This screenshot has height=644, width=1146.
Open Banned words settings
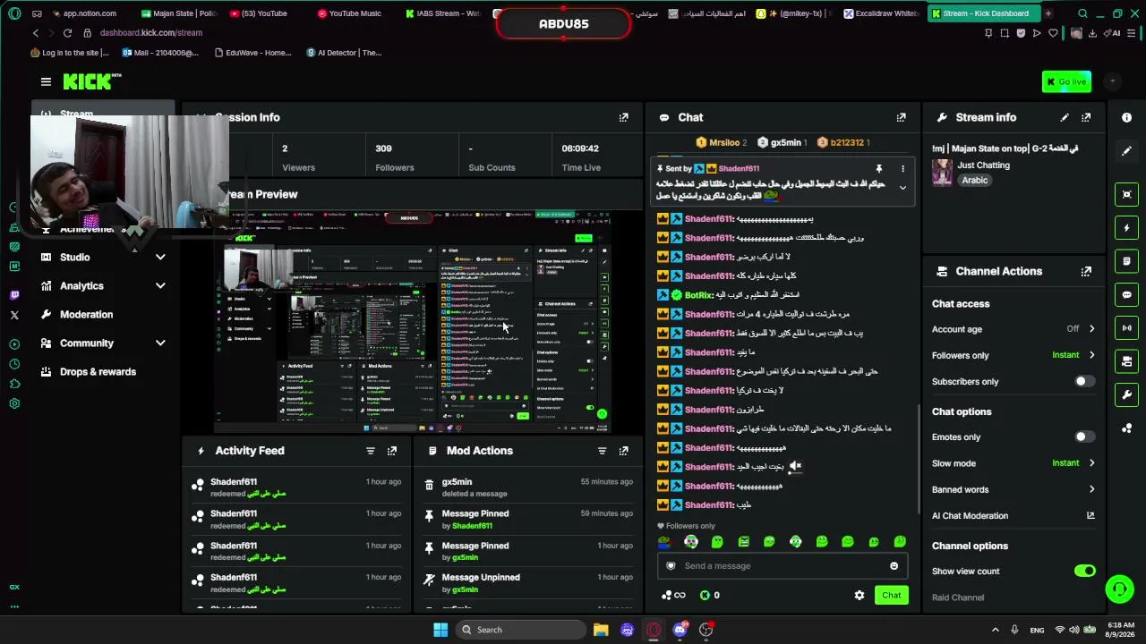coord(1013,490)
